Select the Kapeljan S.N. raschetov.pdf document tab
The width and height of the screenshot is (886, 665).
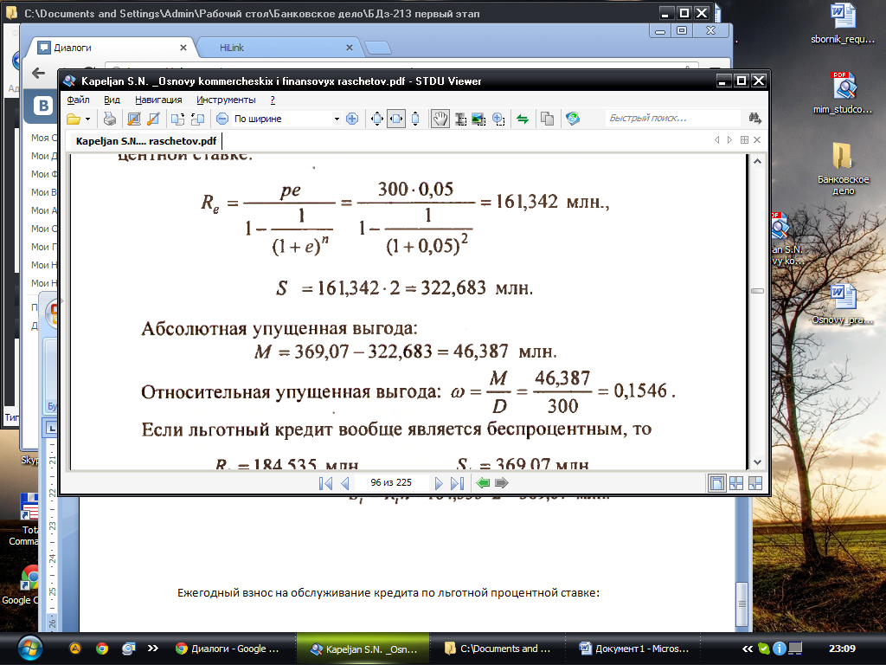[145, 141]
